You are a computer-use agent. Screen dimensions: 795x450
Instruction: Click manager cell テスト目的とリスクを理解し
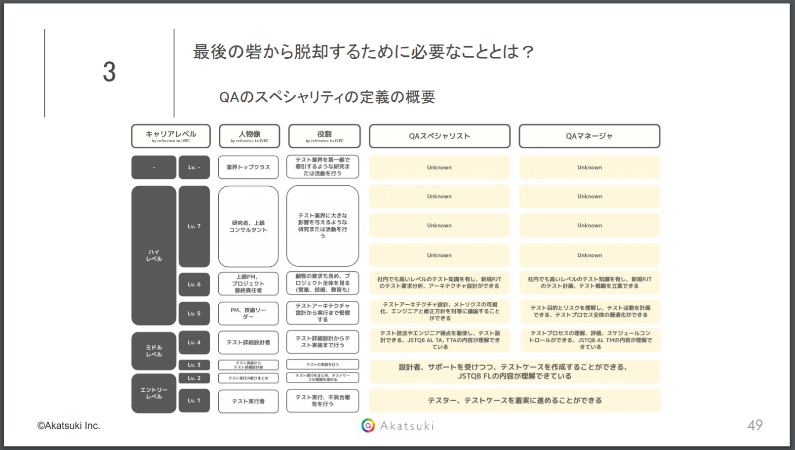click(x=590, y=312)
